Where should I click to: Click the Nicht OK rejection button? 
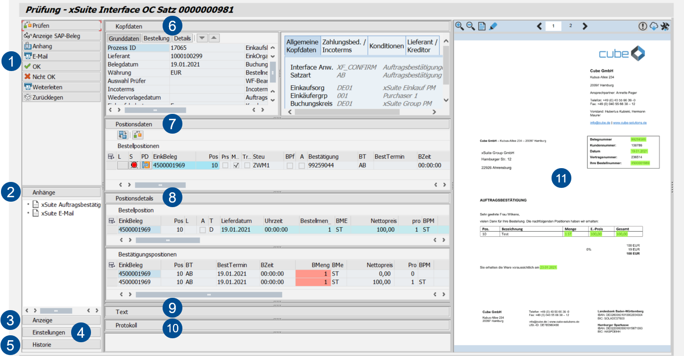61,75
